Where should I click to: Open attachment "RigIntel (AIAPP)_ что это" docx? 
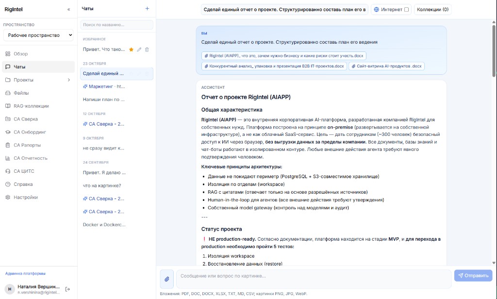click(x=283, y=56)
